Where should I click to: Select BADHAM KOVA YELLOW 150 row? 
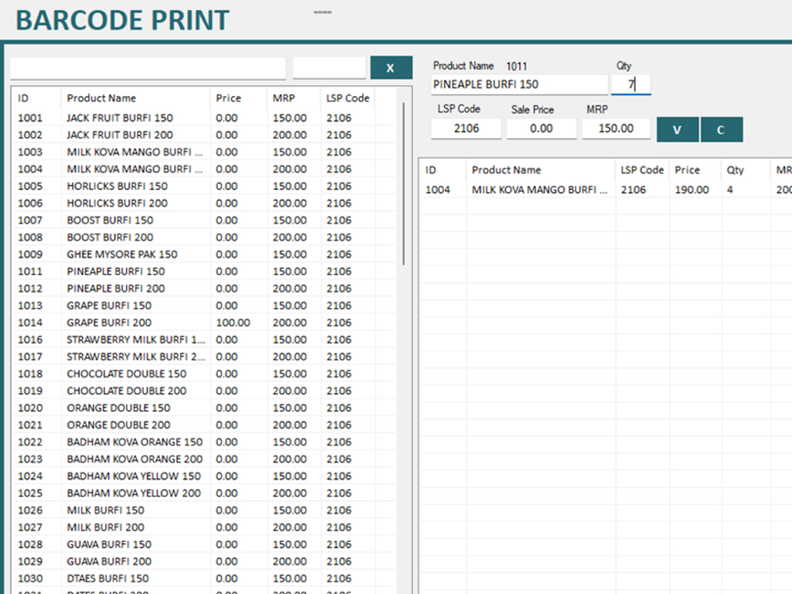pos(203,476)
